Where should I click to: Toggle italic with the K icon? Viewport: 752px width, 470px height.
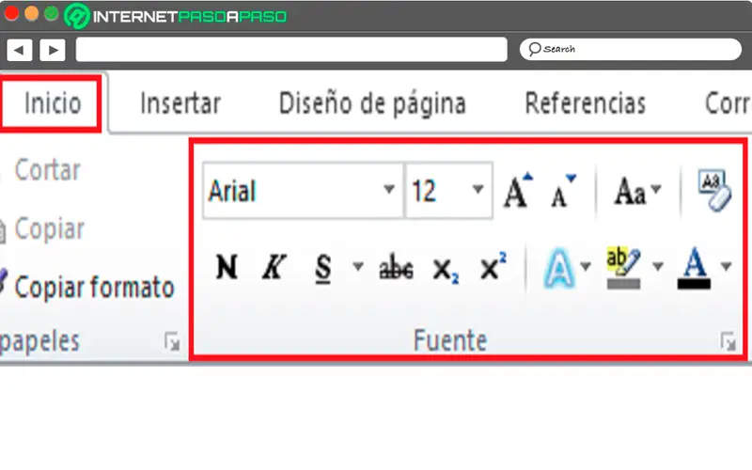274,267
